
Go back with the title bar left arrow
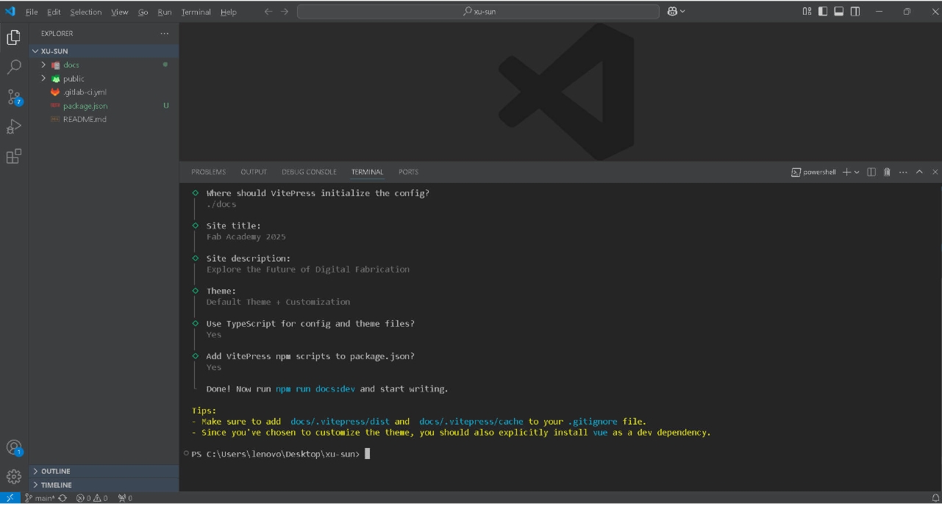coord(268,11)
